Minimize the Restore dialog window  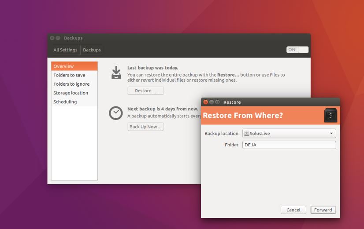(x=212, y=102)
